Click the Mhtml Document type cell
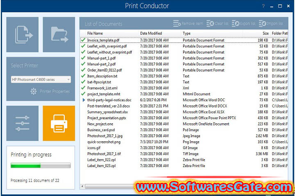The width and height of the screenshot is (295, 196). coord(196,94)
